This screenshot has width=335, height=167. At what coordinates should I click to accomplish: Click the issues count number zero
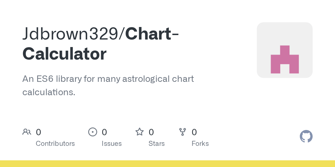coord(104,132)
